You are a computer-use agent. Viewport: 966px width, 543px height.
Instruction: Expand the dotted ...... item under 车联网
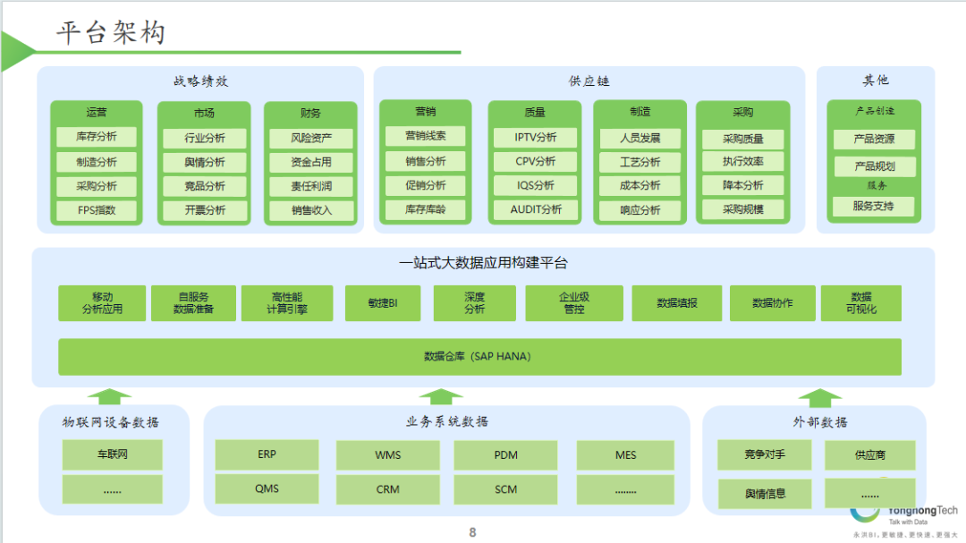[112, 488]
